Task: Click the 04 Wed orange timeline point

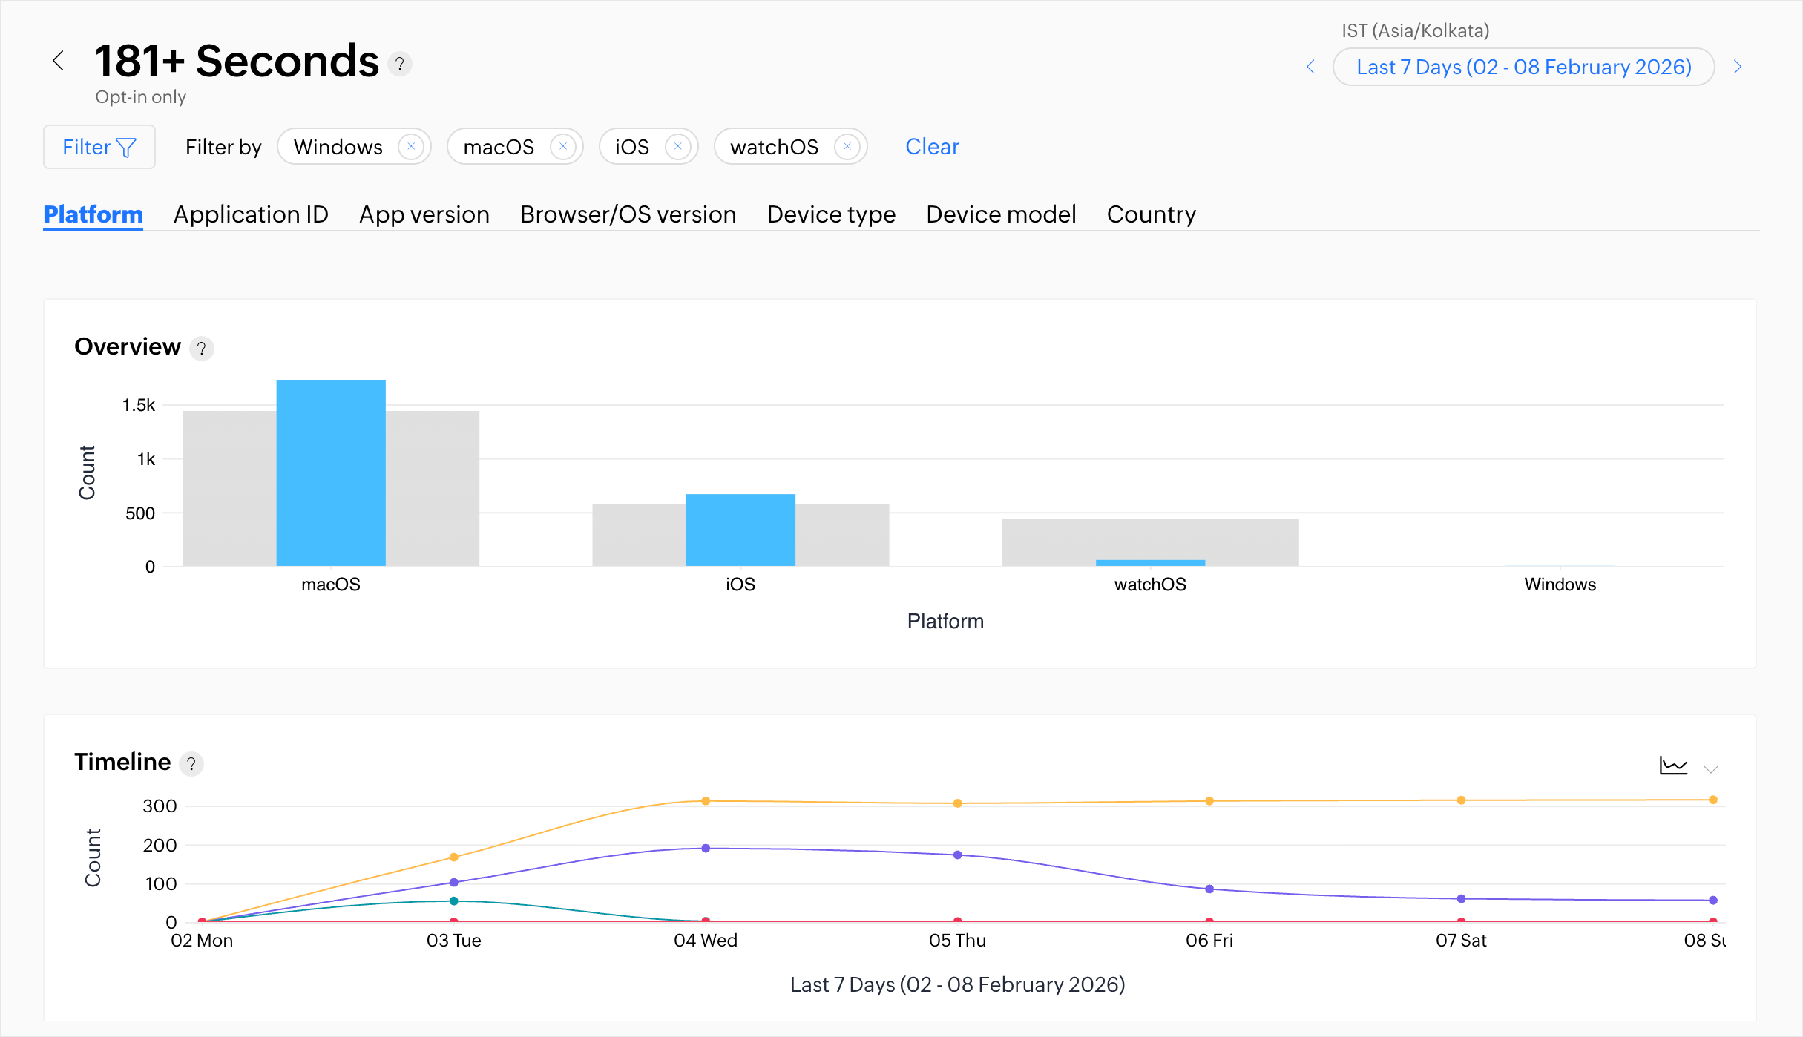Action: [706, 801]
